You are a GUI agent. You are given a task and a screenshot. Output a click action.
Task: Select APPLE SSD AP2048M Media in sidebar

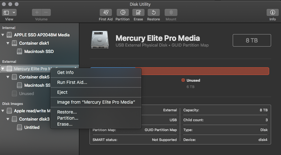42,35
